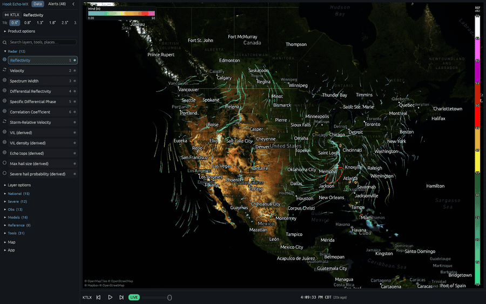Toggle the Correlation Coefficient status dot
The width and height of the screenshot is (486, 304).
[x=75, y=112]
